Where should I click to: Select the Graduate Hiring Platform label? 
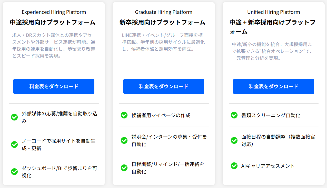pos(164,12)
